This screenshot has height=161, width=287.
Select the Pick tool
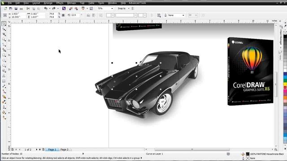click(4, 24)
